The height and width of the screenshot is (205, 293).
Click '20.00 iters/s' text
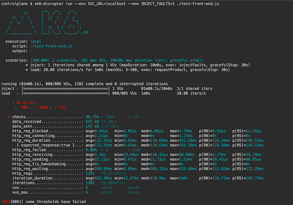coord(191,93)
